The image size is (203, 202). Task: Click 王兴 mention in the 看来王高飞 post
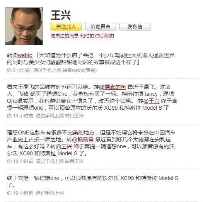click(154, 101)
